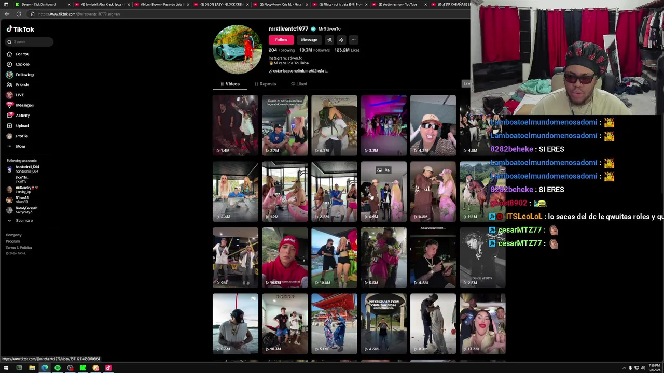Switch to the Reposts tab
The image size is (664, 373).
pyautogui.click(x=265, y=84)
